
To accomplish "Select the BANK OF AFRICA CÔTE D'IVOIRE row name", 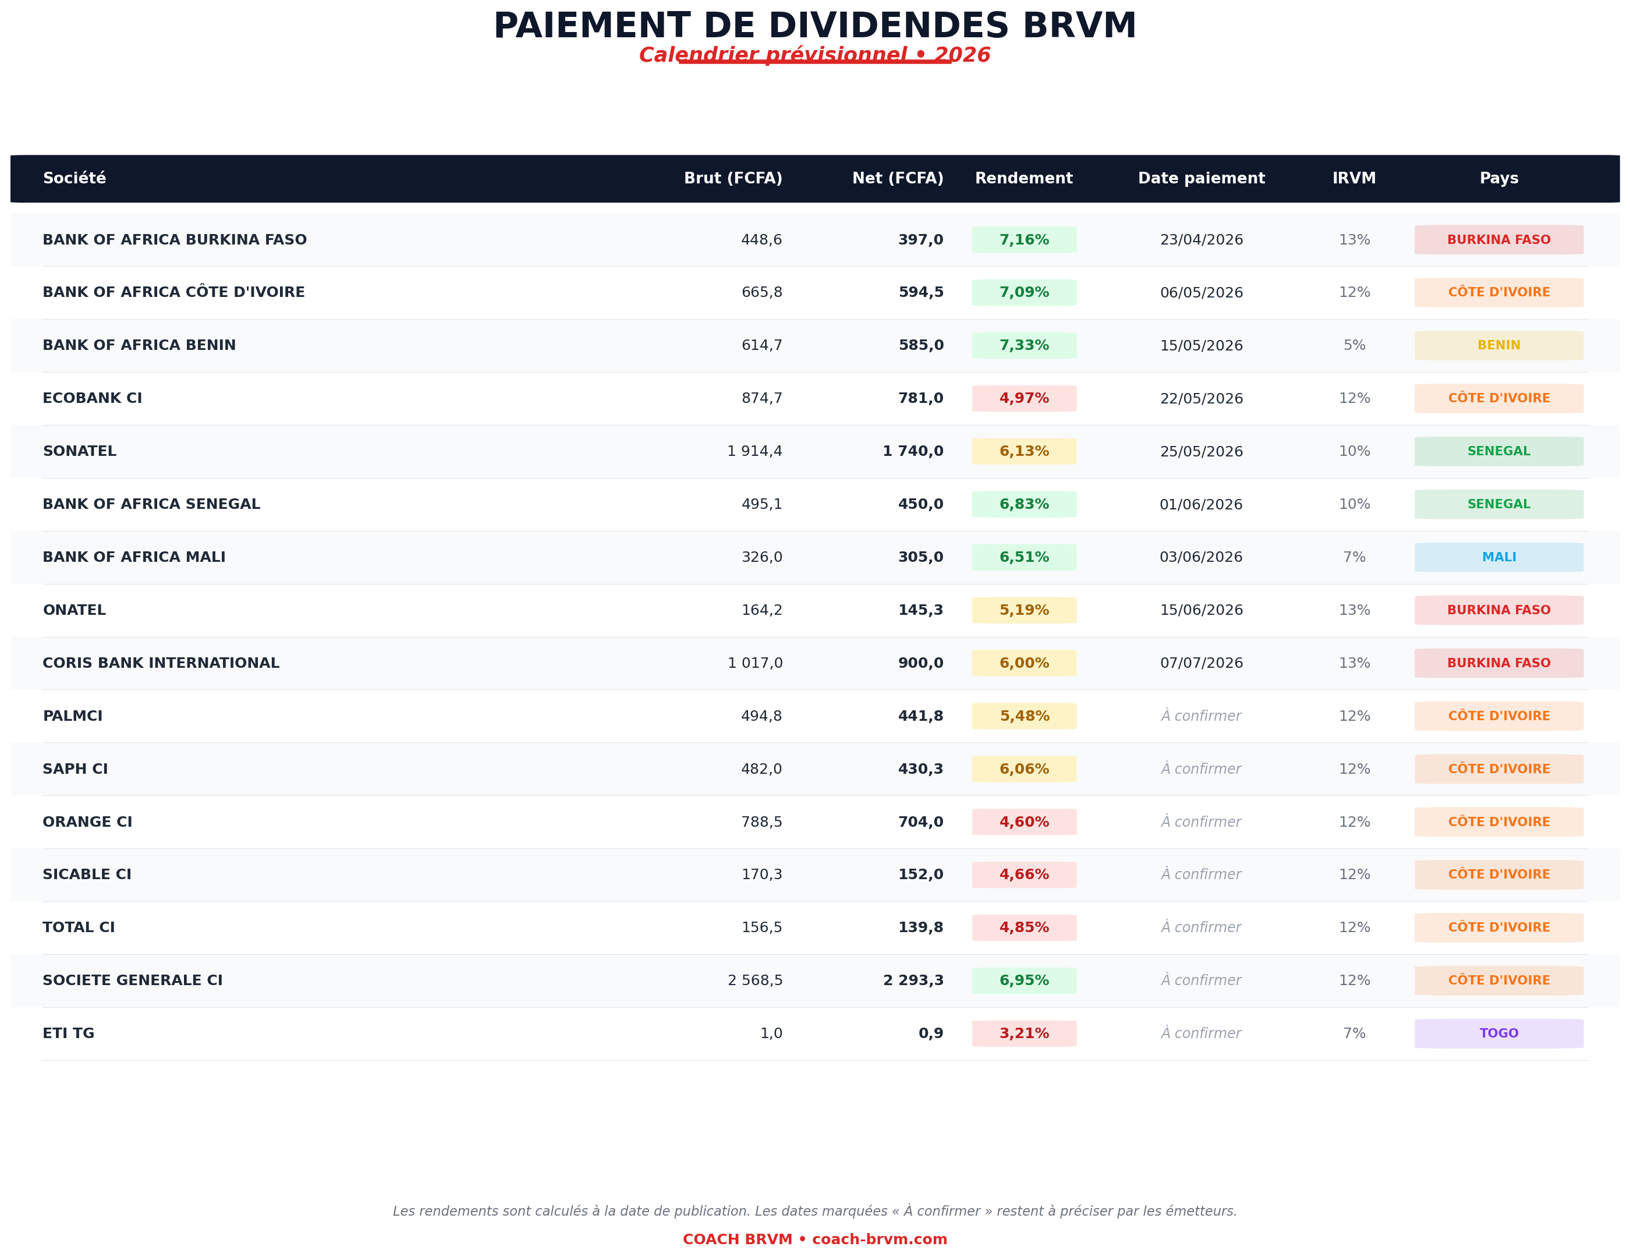I will click(174, 292).
